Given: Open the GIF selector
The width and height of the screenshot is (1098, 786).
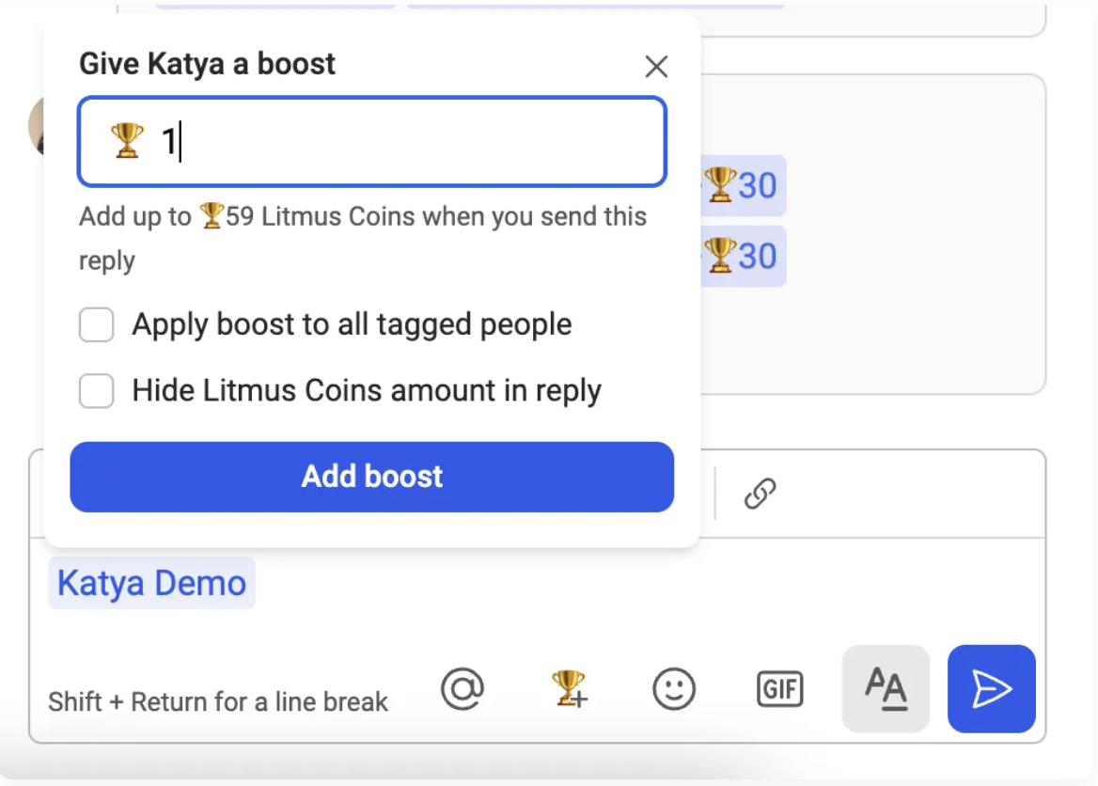Looking at the screenshot, I should click(779, 690).
